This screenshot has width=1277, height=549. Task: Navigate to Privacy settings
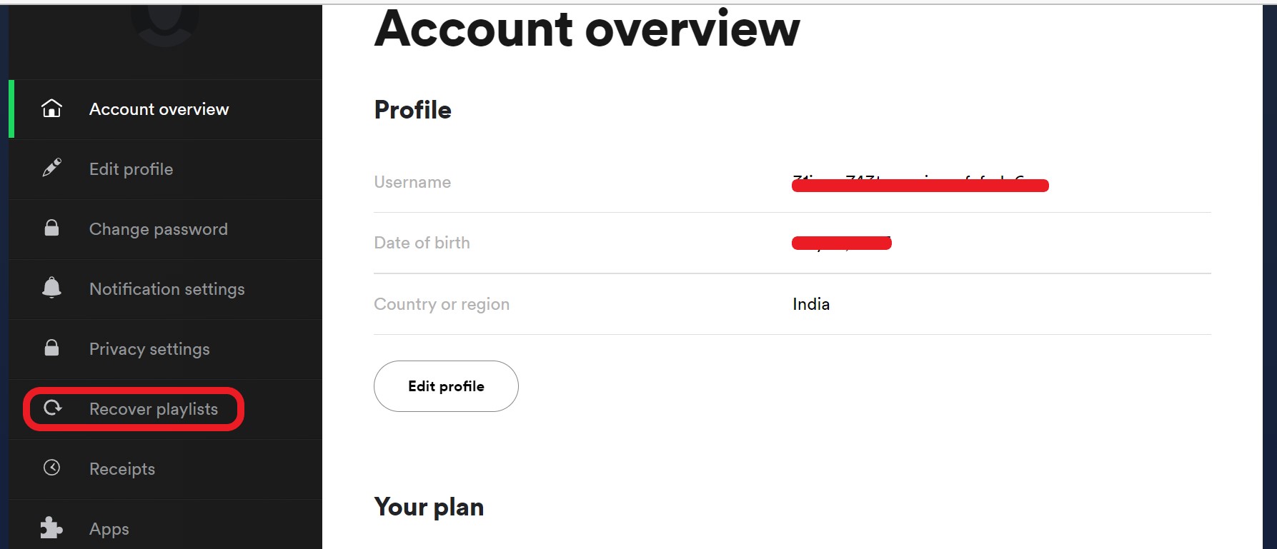click(149, 349)
